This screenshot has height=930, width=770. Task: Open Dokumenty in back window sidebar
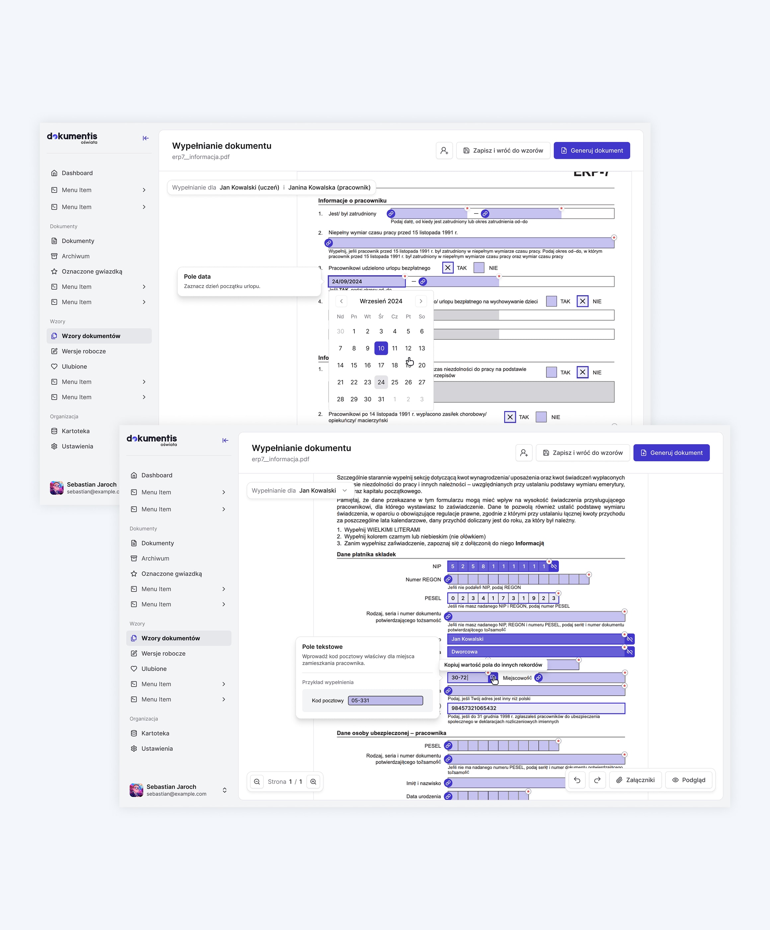[99, 241]
